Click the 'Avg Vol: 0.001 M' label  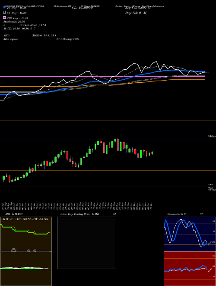pyautogui.click(x=138, y=8)
